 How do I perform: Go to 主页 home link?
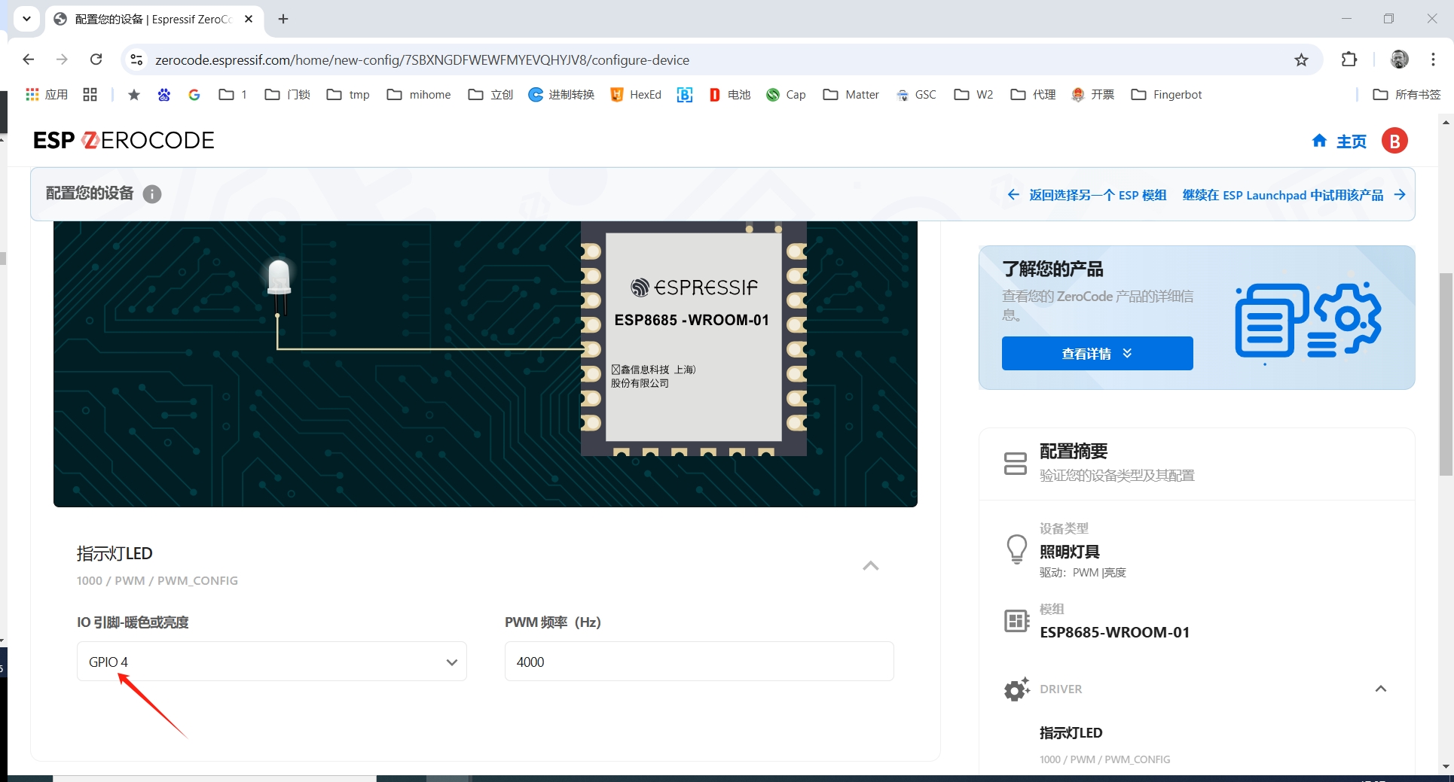click(x=1339, y=141)
